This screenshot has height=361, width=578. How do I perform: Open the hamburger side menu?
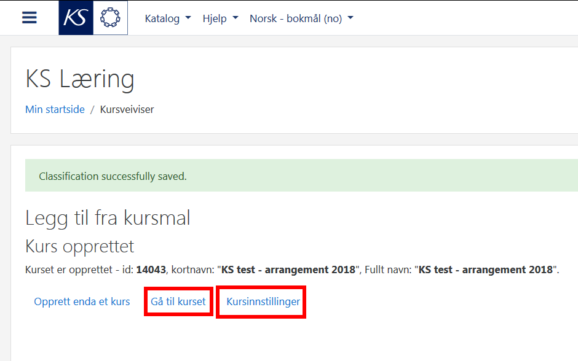(30, 18)
